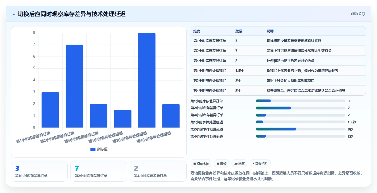Click the 维度 table column header
Viewport: 377px width, 193px height.
click(197, 31)
